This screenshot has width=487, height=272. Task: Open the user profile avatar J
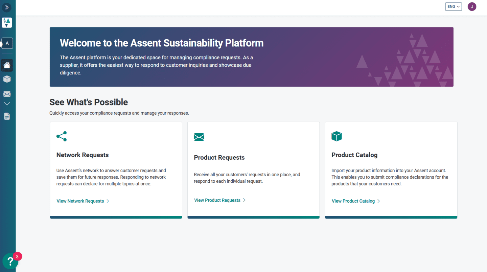click(472, 6)
